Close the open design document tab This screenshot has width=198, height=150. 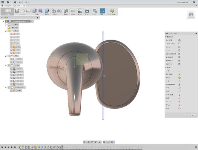point(24,6)
